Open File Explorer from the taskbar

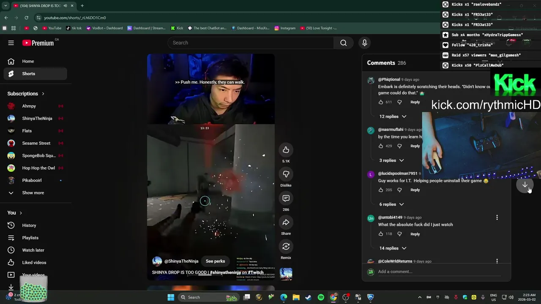click(296, 297)
